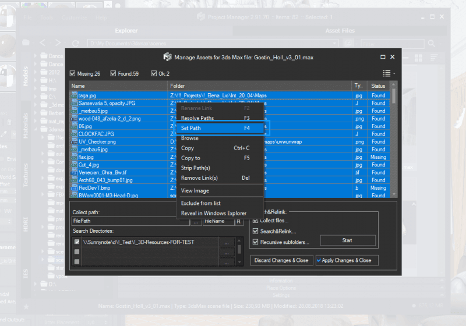Click the favorites star in Project Manager
This screenshot has width=466, height=326.
coord(26,307)
